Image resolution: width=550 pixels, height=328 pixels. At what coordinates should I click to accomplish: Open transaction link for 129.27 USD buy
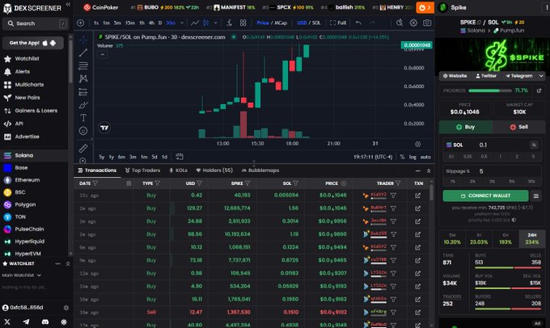417,208
